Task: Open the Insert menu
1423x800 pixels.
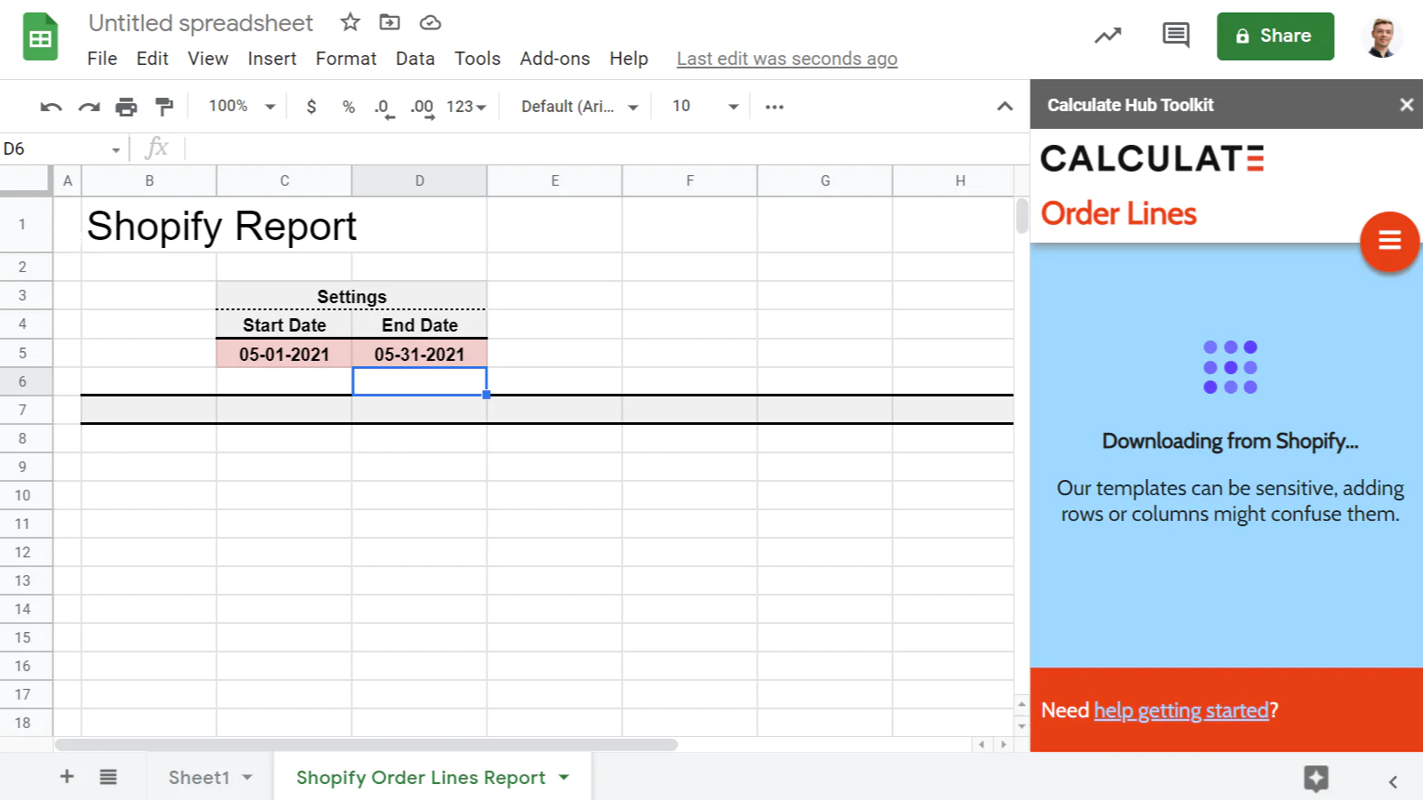Action: point(272,59)
